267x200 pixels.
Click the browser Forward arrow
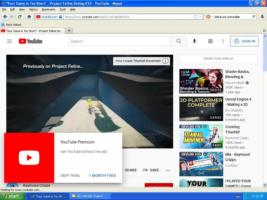11,17
